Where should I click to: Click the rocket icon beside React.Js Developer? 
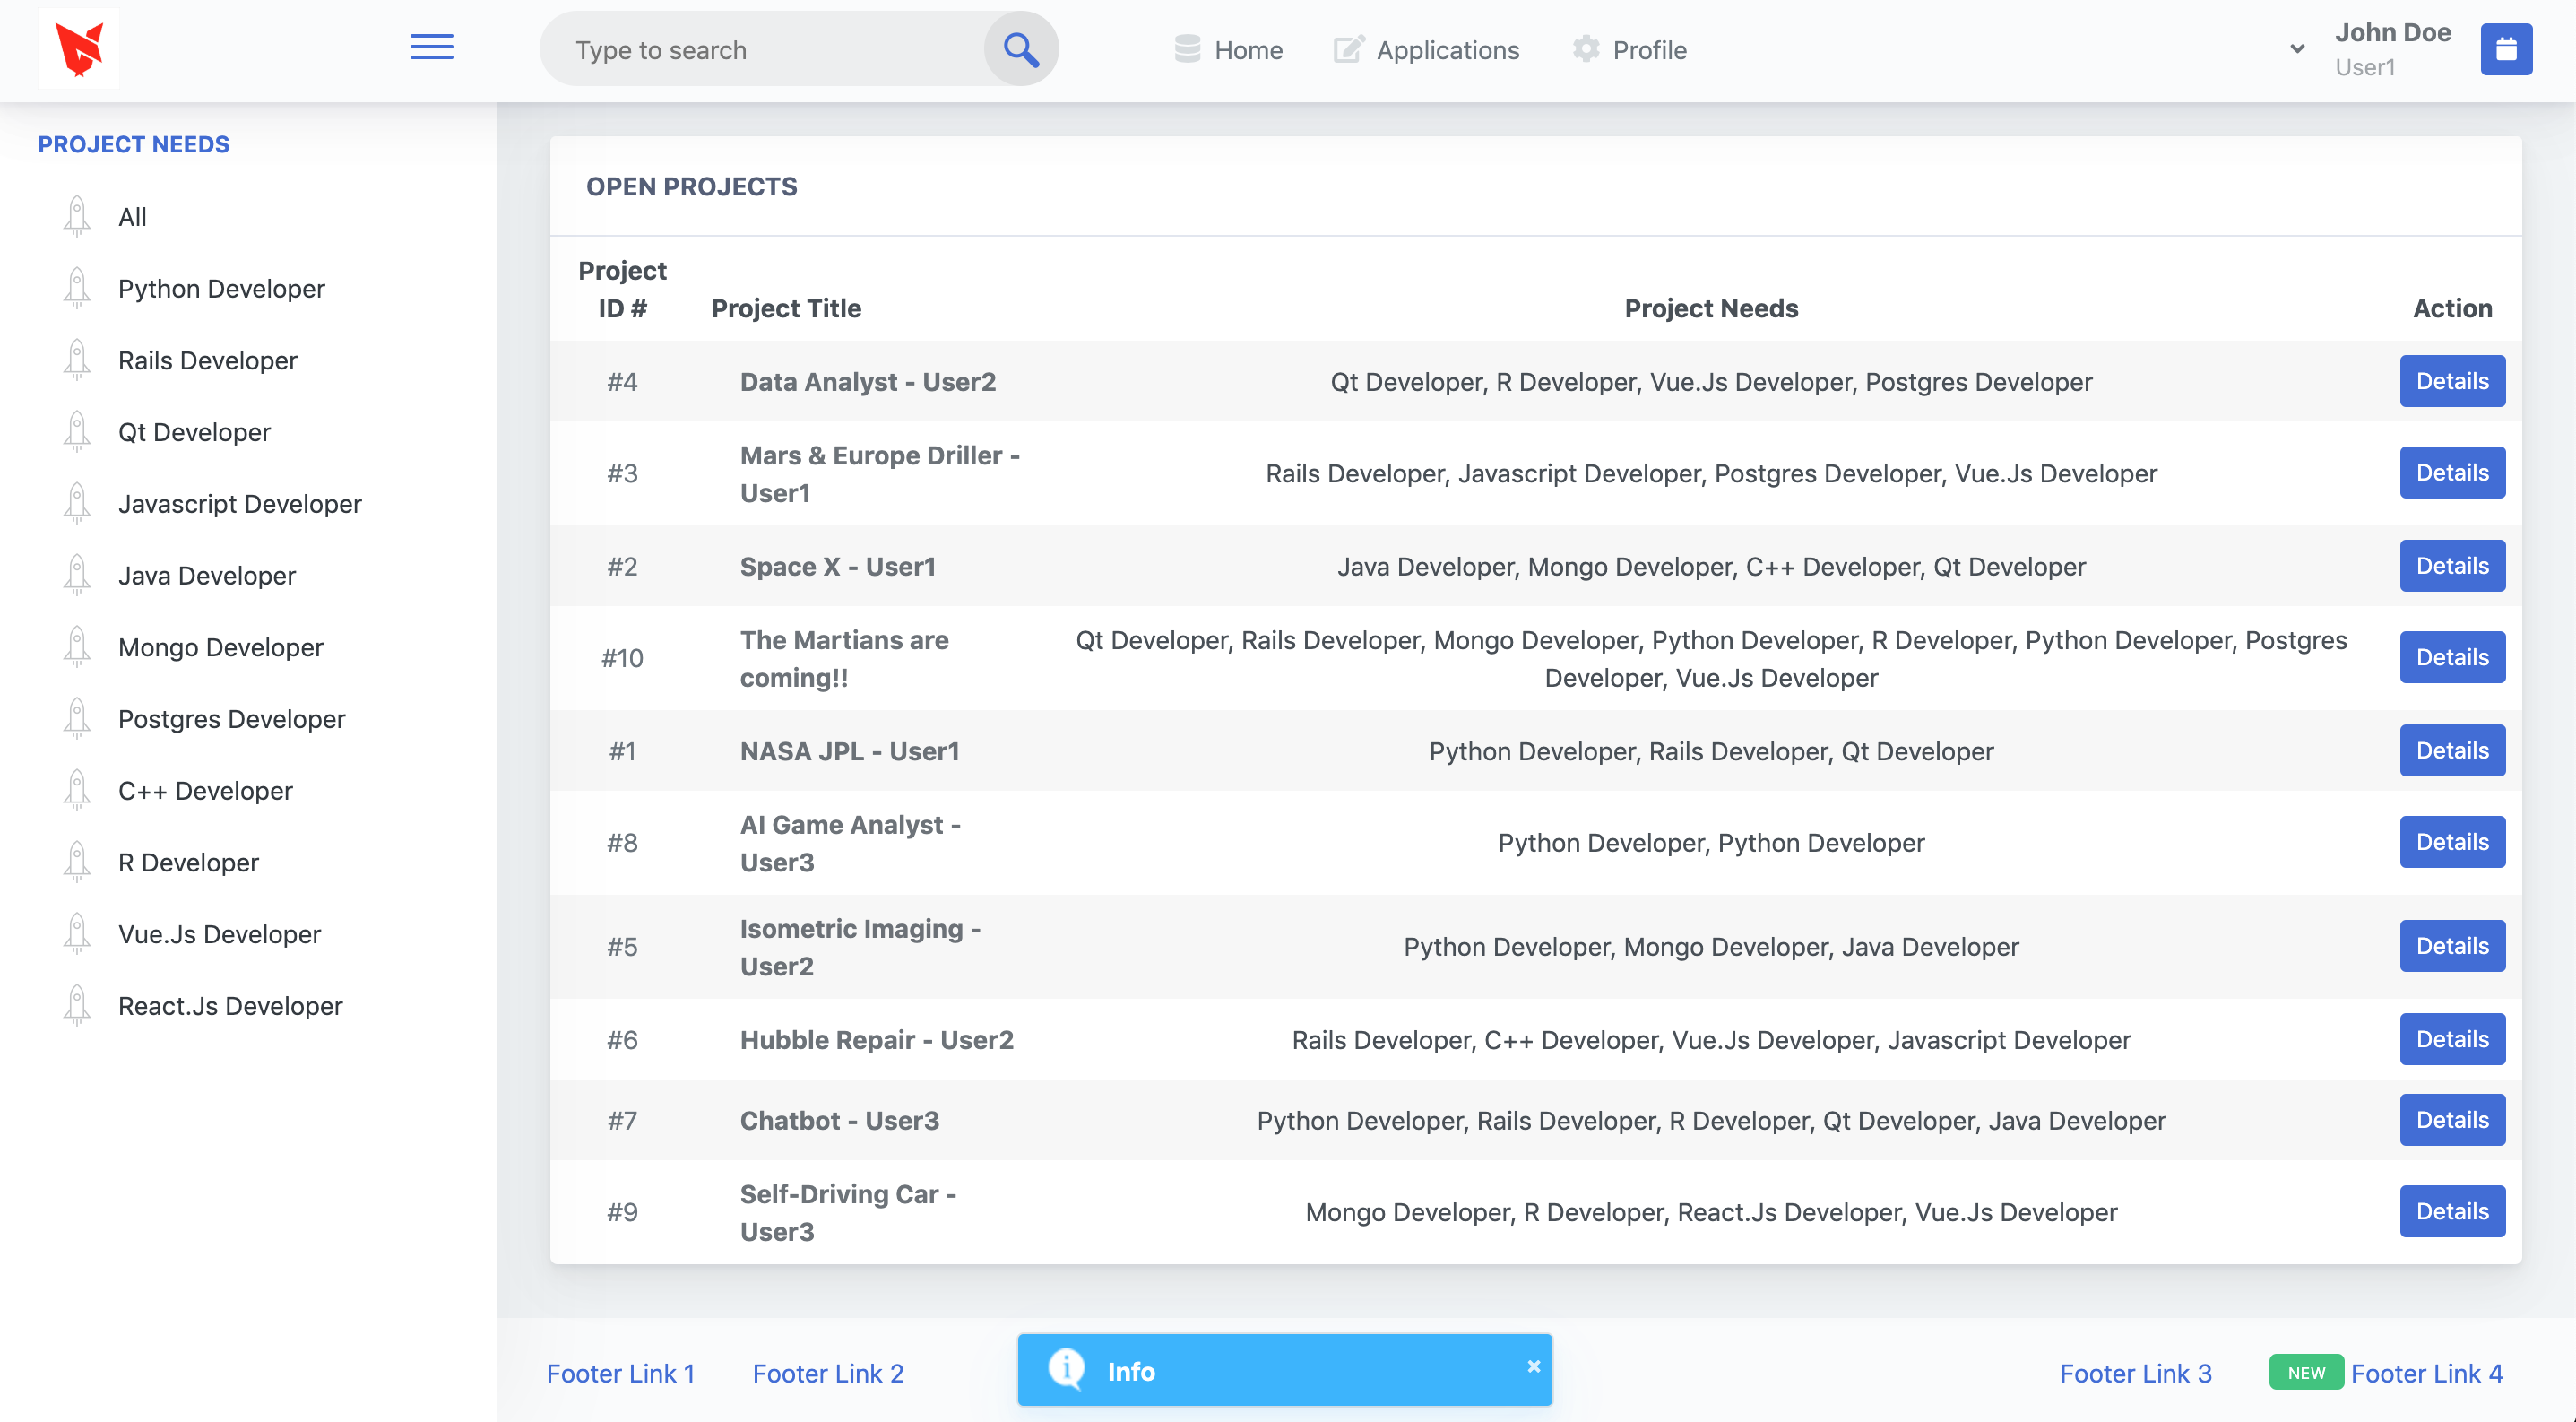click(77, 1005)
